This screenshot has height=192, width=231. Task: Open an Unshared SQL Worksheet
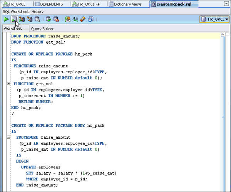[x=68, y=19]
